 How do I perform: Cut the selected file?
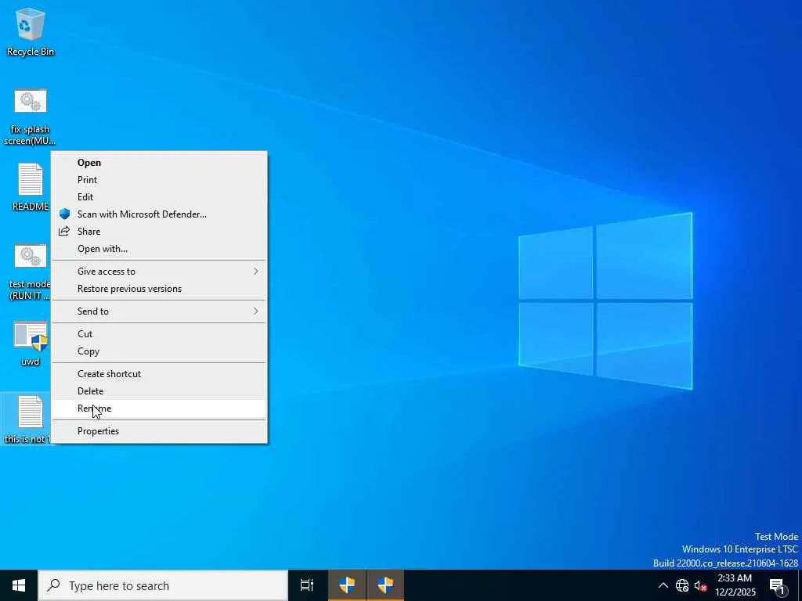159,334
